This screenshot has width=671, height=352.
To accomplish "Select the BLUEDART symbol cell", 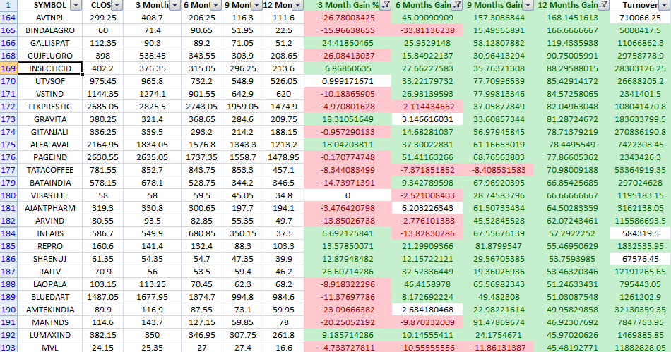I will pos(50,297).
